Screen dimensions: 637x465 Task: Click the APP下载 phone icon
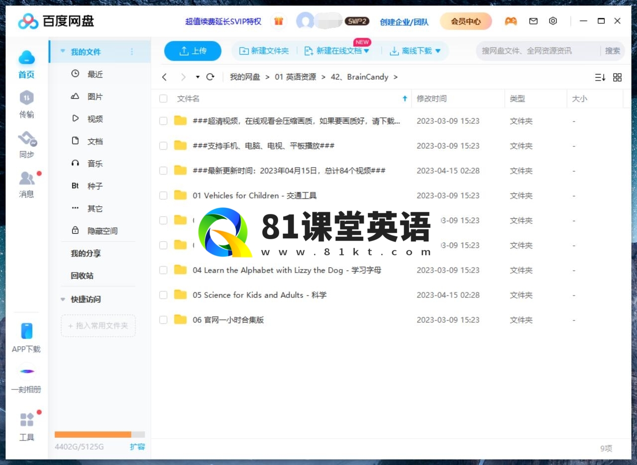26,331
